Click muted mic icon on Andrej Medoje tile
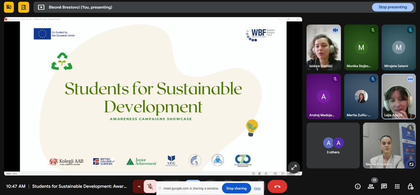 pos(335,79)
